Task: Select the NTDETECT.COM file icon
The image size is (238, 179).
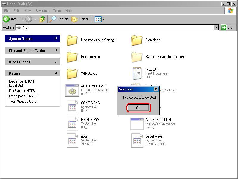Action: pos(137,124)
